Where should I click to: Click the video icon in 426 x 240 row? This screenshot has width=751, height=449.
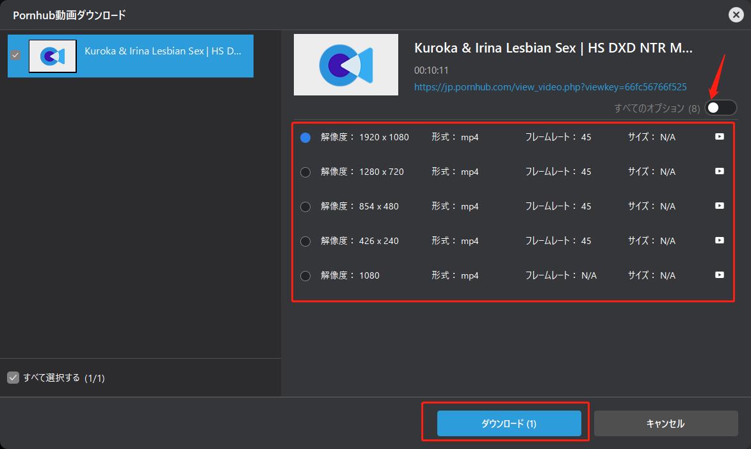coord(720,240)
